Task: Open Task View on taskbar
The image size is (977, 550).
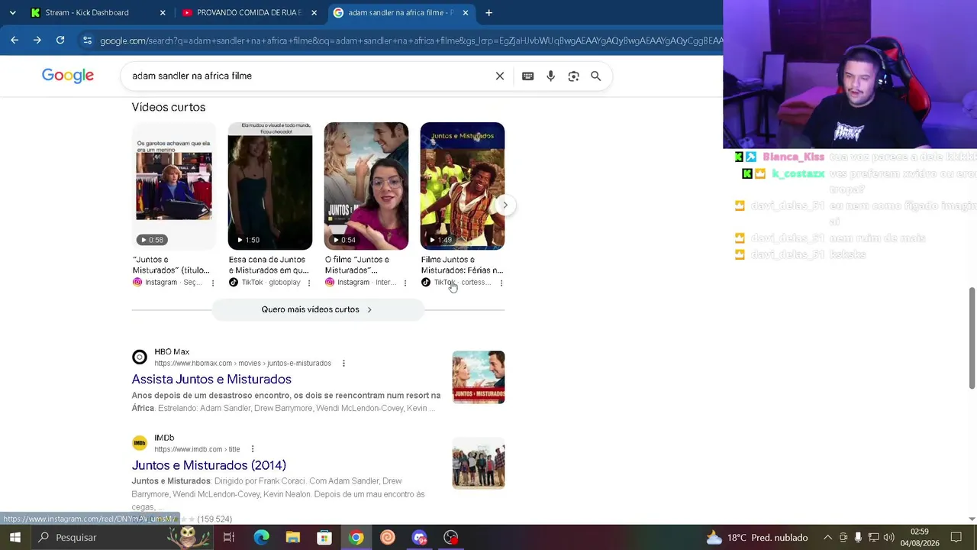Action: click(229, 538)
